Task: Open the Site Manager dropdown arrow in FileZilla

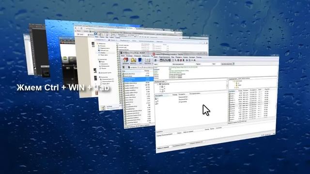Action: (158, 60)
